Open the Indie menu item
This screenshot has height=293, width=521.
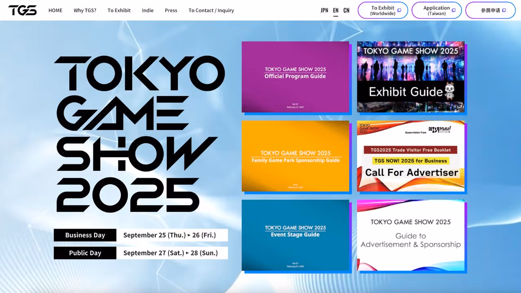(148, 11)
